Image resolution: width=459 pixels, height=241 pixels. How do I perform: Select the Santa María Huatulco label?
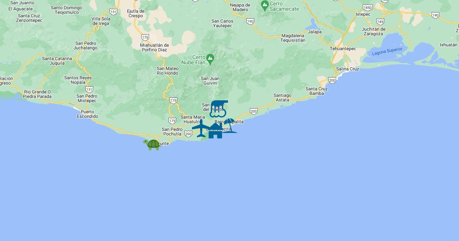(193, 119)
